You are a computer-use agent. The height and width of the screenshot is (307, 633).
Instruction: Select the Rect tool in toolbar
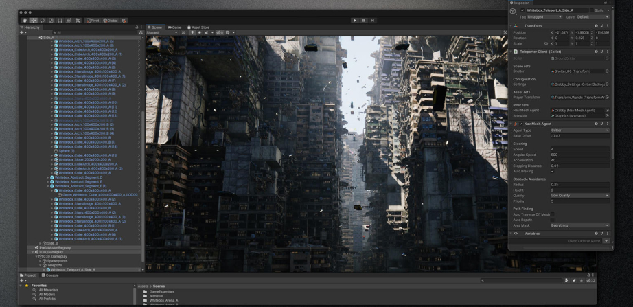tap(60, 20)
